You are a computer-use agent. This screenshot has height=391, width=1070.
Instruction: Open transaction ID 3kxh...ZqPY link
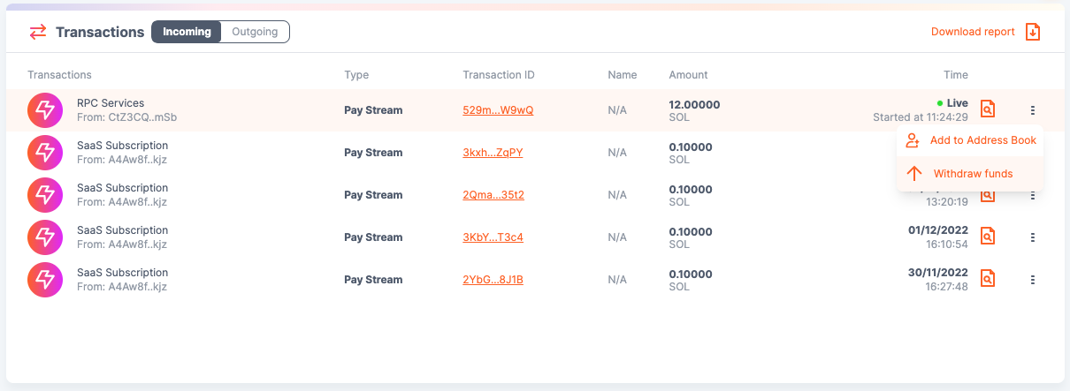[x=493, y=153]
